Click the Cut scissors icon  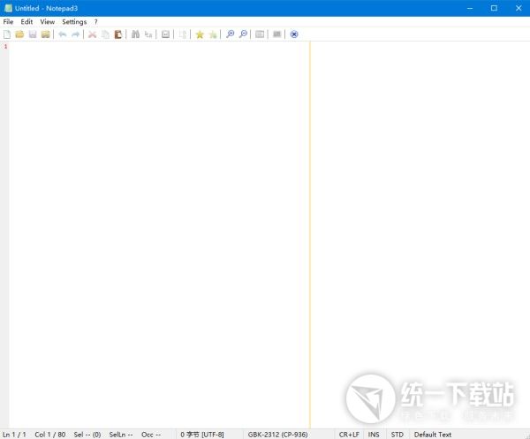(92, 34)
